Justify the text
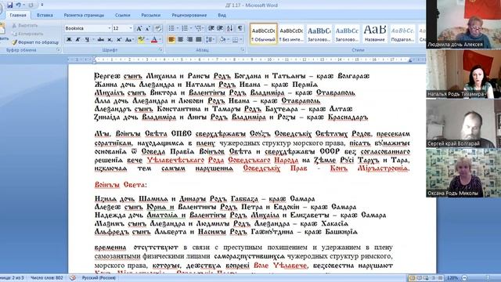The height and width of the screenshot is (282, 501). click(198, 40)
